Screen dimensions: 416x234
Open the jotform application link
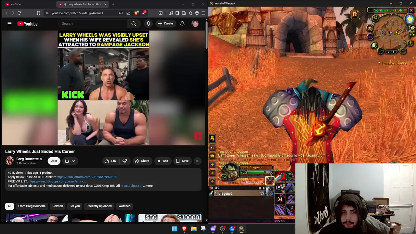(87, 177)
